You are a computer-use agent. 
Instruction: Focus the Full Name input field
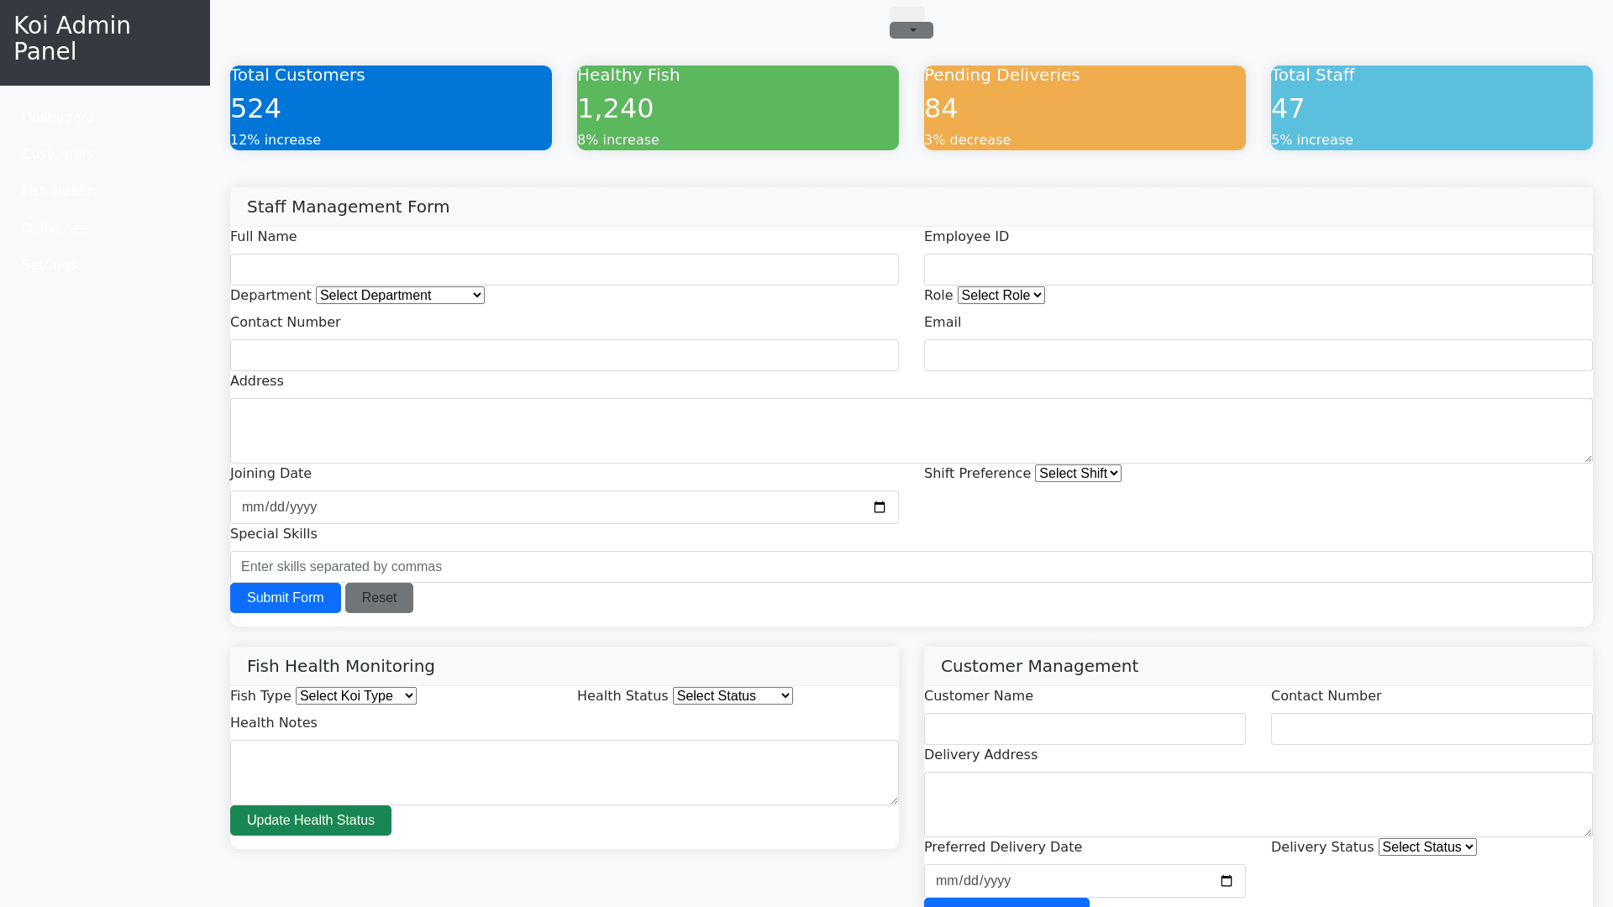click(564, 270)
